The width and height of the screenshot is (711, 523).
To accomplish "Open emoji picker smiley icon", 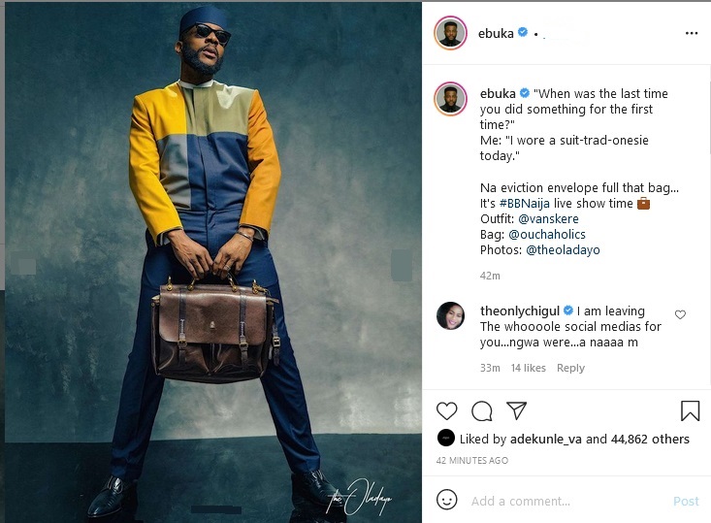I will pyautogui.click(x=446, y=500).
